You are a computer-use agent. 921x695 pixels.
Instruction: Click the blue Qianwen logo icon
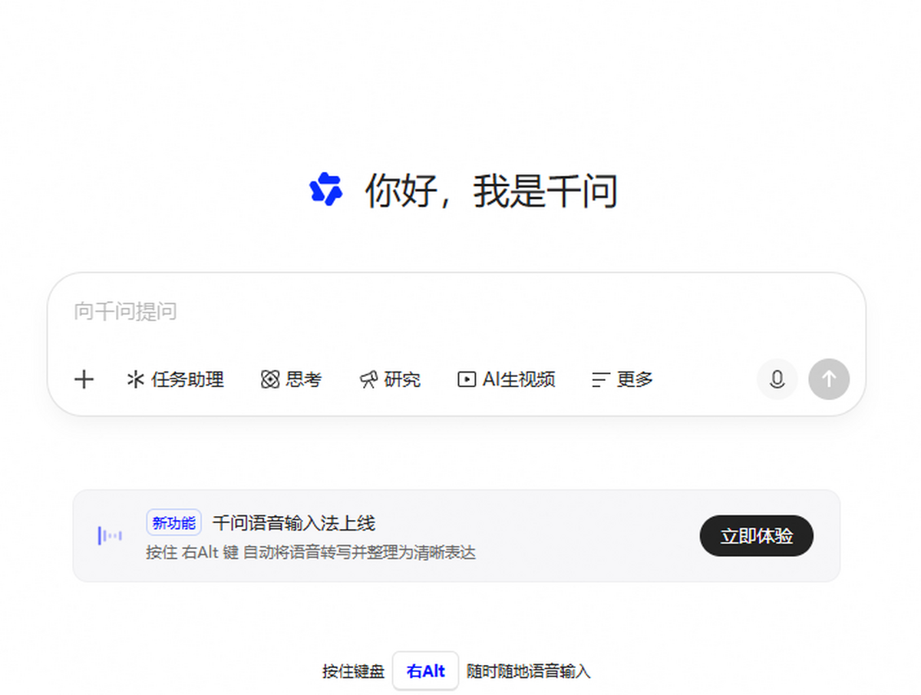[326, 190]
